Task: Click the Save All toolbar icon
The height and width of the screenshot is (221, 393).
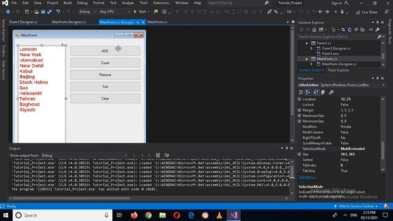Action: [49, 12]
